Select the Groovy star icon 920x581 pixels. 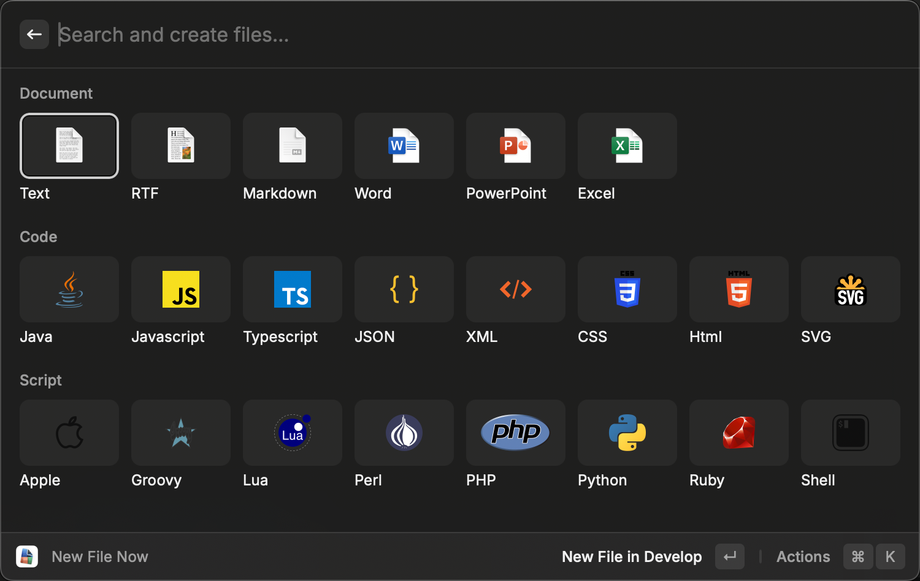coord(181,433)
